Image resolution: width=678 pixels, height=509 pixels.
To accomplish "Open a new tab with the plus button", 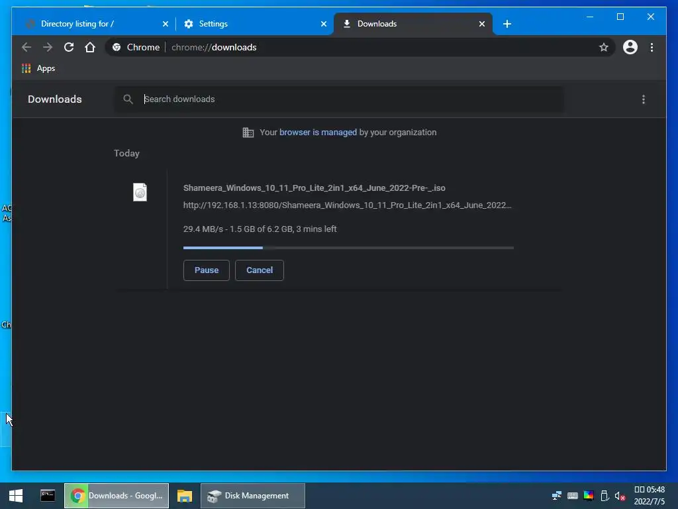I will point(507,24).
